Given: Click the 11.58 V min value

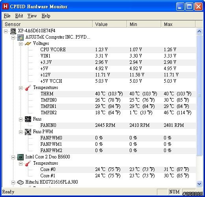Looking at the screenshot, I should point(137,75).
